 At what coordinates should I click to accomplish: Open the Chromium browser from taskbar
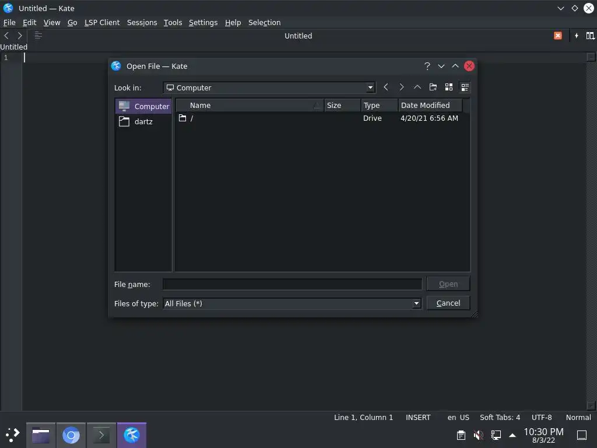pos(71,435)
